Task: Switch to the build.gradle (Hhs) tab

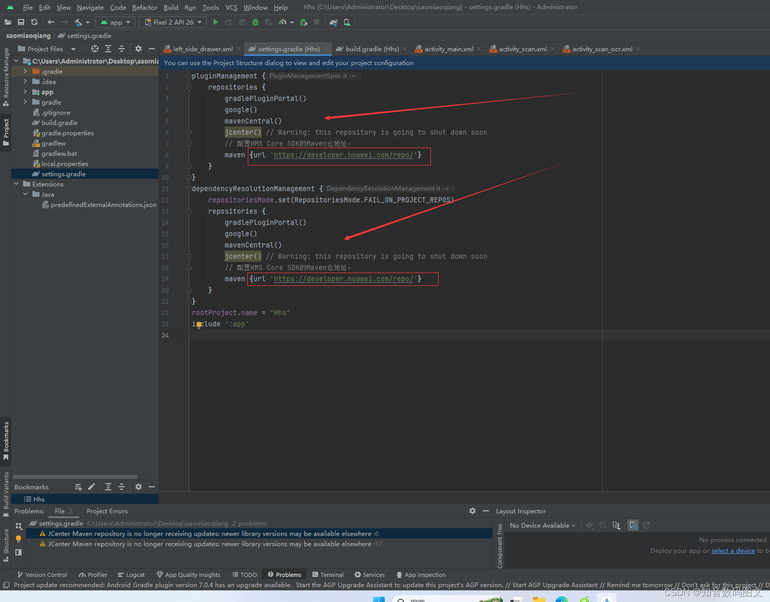Action: point(370,49)
